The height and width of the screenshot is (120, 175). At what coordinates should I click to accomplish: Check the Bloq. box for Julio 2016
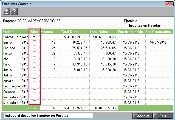coord(34,75)
